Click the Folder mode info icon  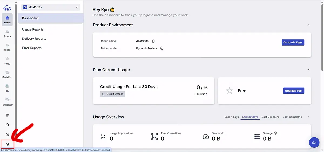pyautogui.click(x=162, y=48)
